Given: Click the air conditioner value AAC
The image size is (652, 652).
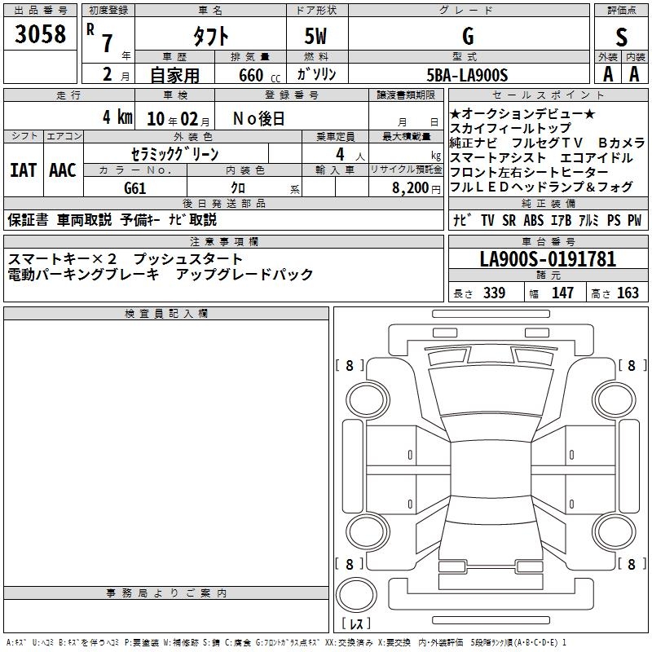Looking at the screenshot, I should (63, 170).
